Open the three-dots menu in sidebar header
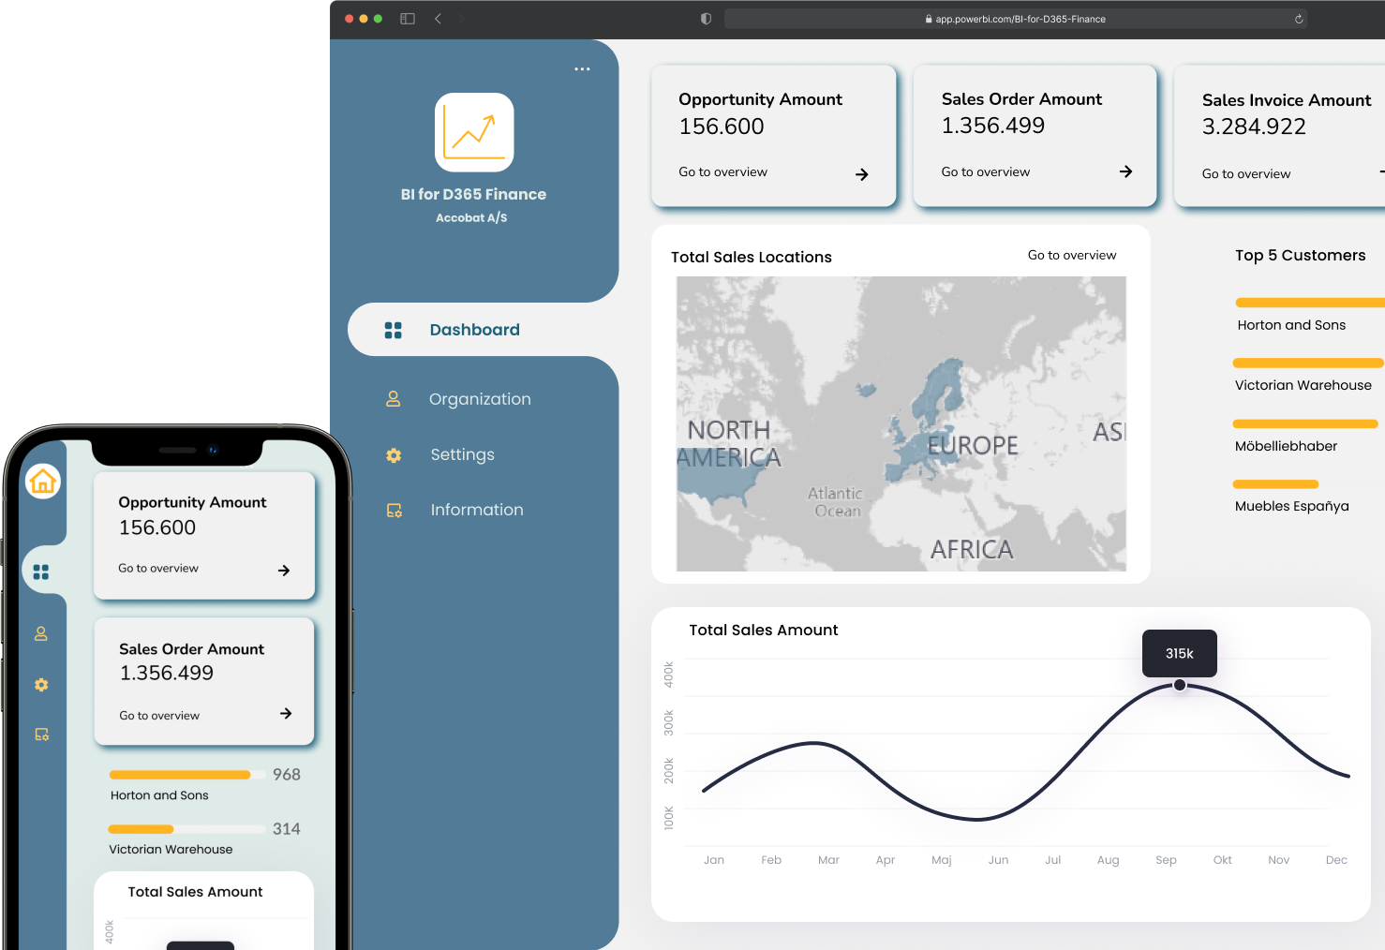Screen dimensions: 1385x950 click(582, 69)
